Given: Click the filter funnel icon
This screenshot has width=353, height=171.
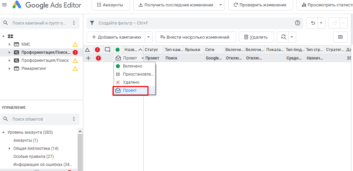Looking at the screenshot, I should pyautogui.click(x=92, y=23).
